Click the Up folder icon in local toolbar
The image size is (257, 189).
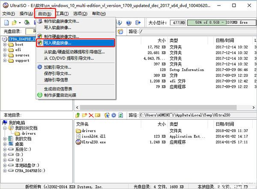(x=78, y=115)
